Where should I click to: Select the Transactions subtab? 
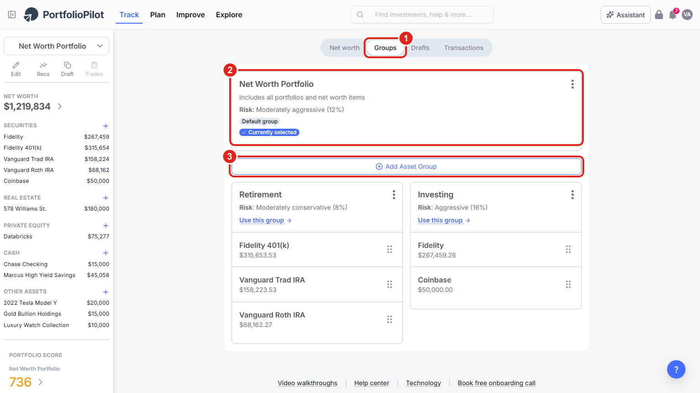(464, 48)
